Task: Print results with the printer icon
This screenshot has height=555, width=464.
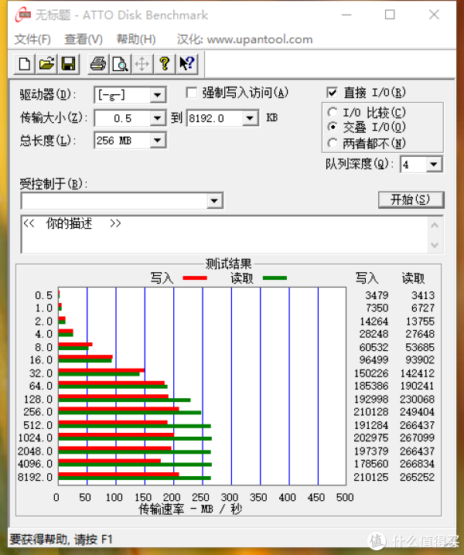Action: [98, 64]
